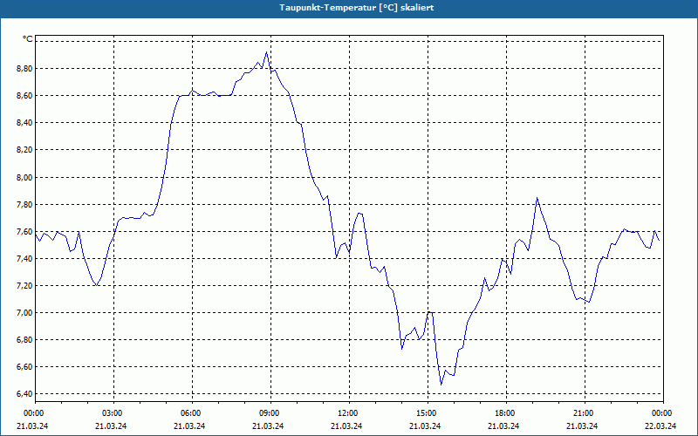Image resolution: width=698 pixels, height=436 pixels.
Task: Click the °C unit label on the axis
Action: (27, 39)
